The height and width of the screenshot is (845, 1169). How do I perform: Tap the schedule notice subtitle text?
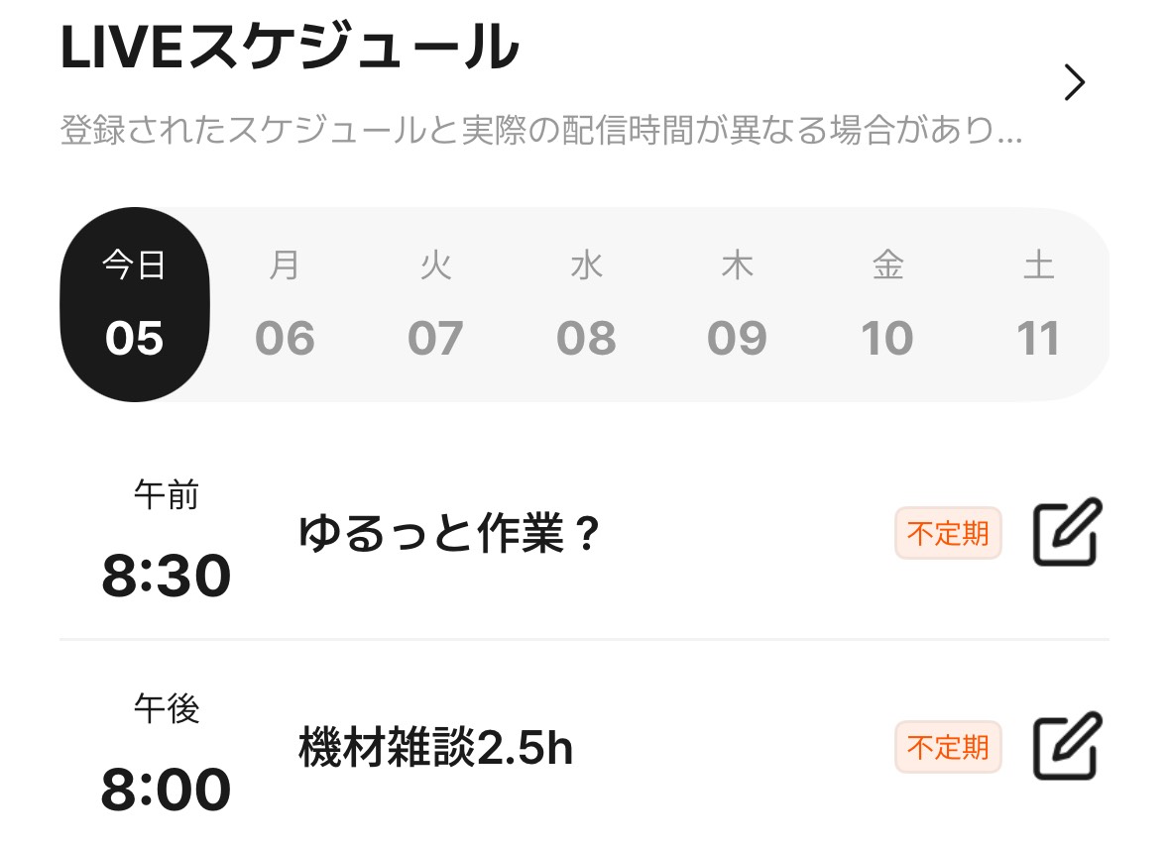tap(540, 131)
